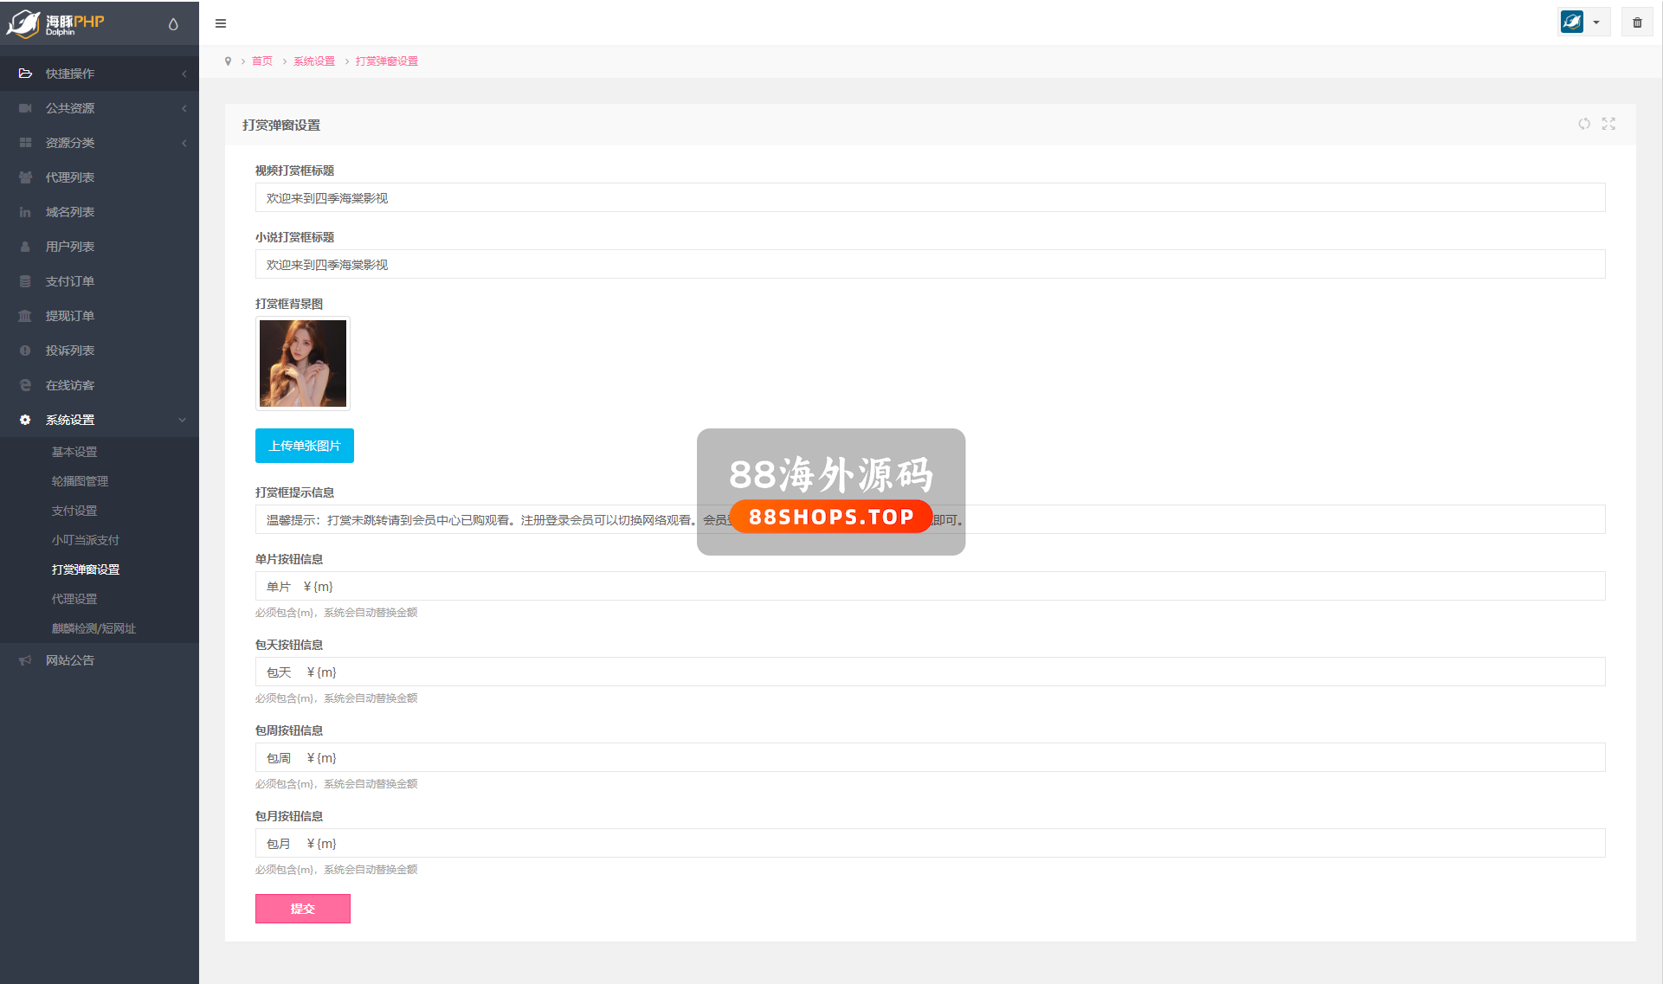1663x984 pixels.
Task: Open the user avatar dropdown
Action: click(x=1582, y=23)
